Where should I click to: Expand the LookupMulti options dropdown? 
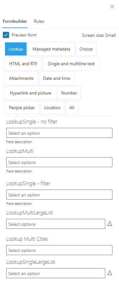59,162
